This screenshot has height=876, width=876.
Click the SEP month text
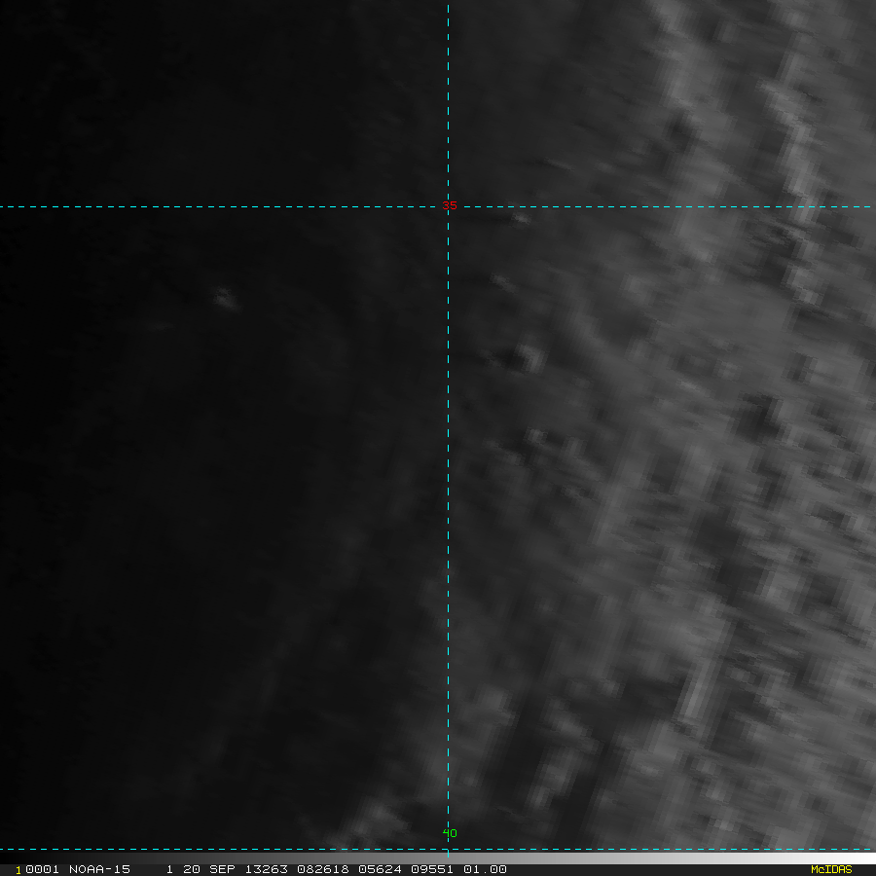tap(222, 869)
